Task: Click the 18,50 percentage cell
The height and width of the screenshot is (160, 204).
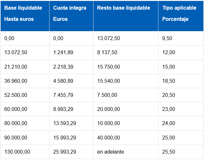Action: pos(169,81)
